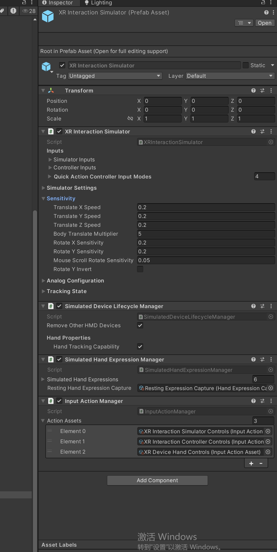Disable Input Action Manager component checkbox
Screen dimensions: 277x552
[59, 401]
